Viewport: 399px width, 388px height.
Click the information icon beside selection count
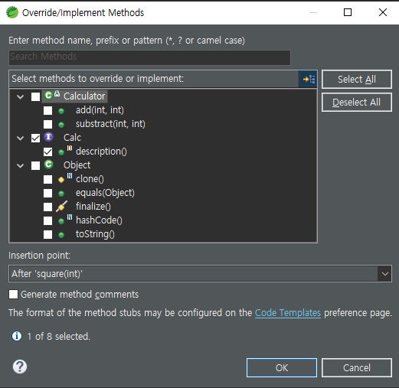[17, 336]
